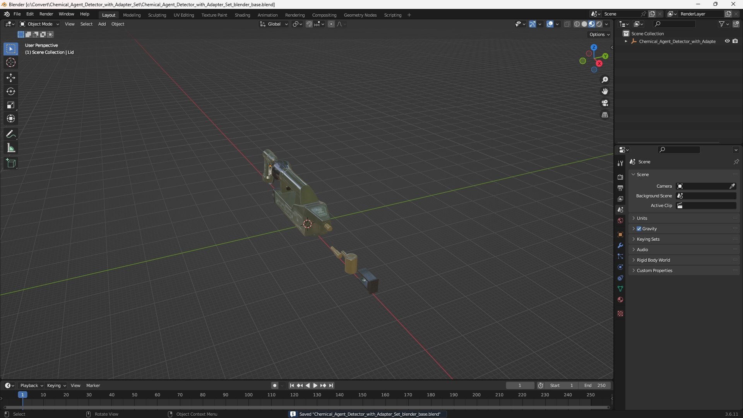The width and height of the screenshot is (743, 418).
Task: Open the Render menu
Action: tap(46, 14)
